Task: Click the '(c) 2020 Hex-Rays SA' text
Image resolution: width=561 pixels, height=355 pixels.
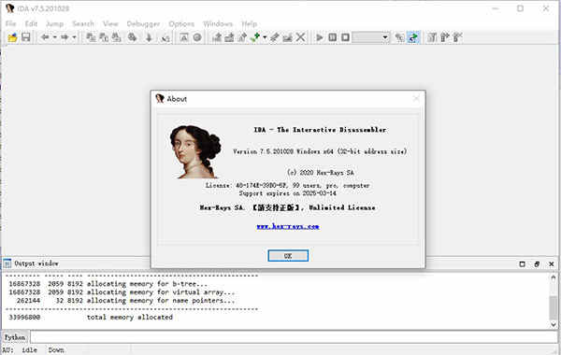Action: pos(320,172)
